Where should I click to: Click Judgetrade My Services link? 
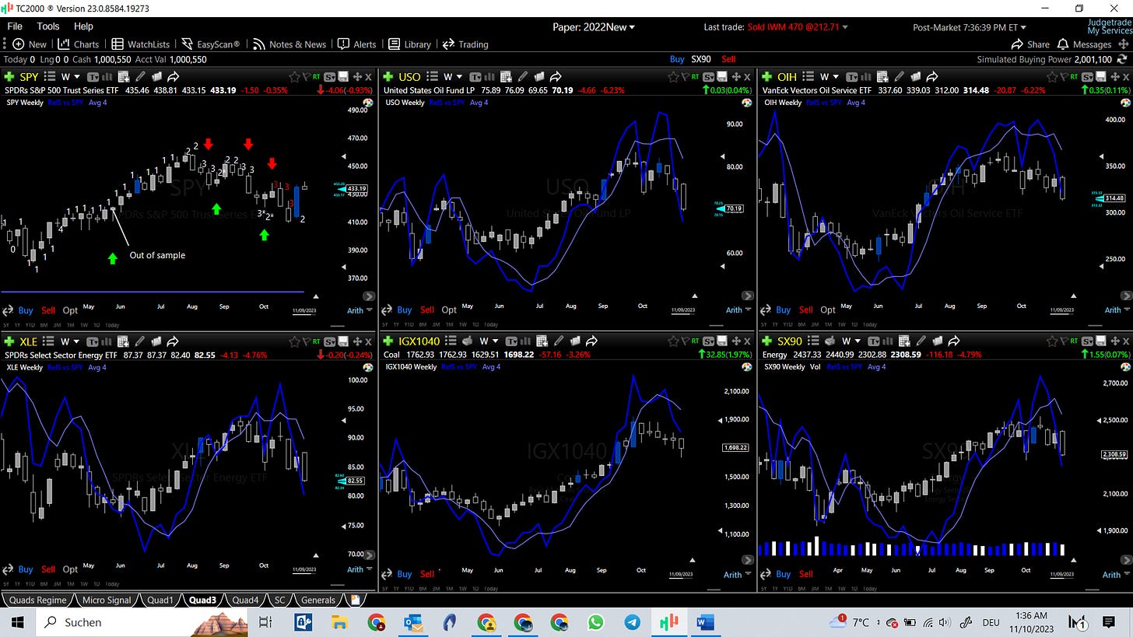click(x=1110, y=26)
